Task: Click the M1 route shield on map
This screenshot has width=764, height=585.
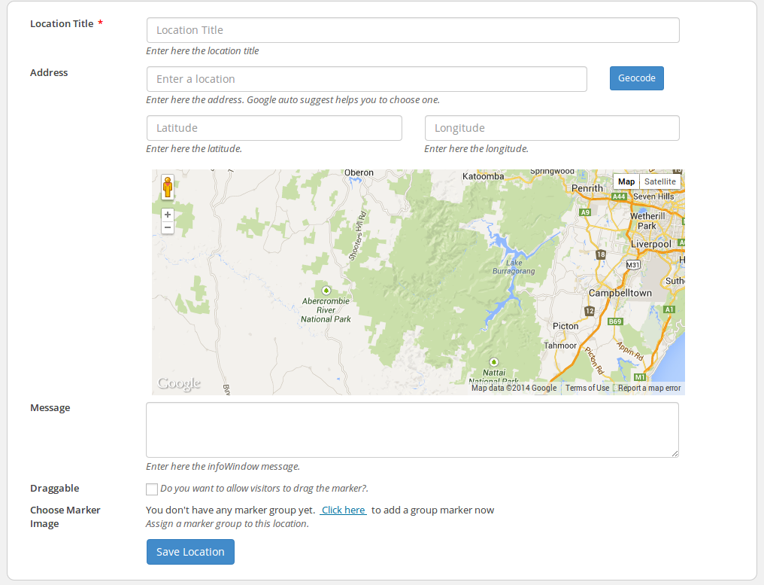Action: pos(640,376)
